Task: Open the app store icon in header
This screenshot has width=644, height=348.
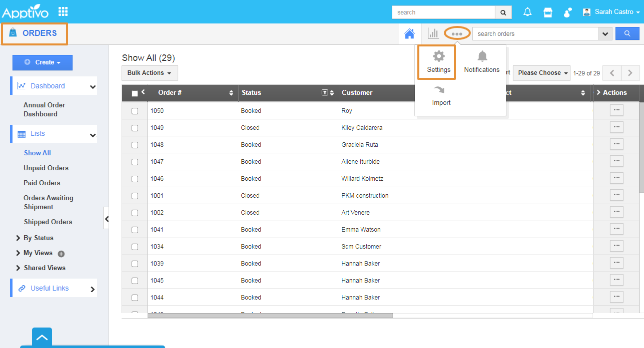Action: (548, 12)
